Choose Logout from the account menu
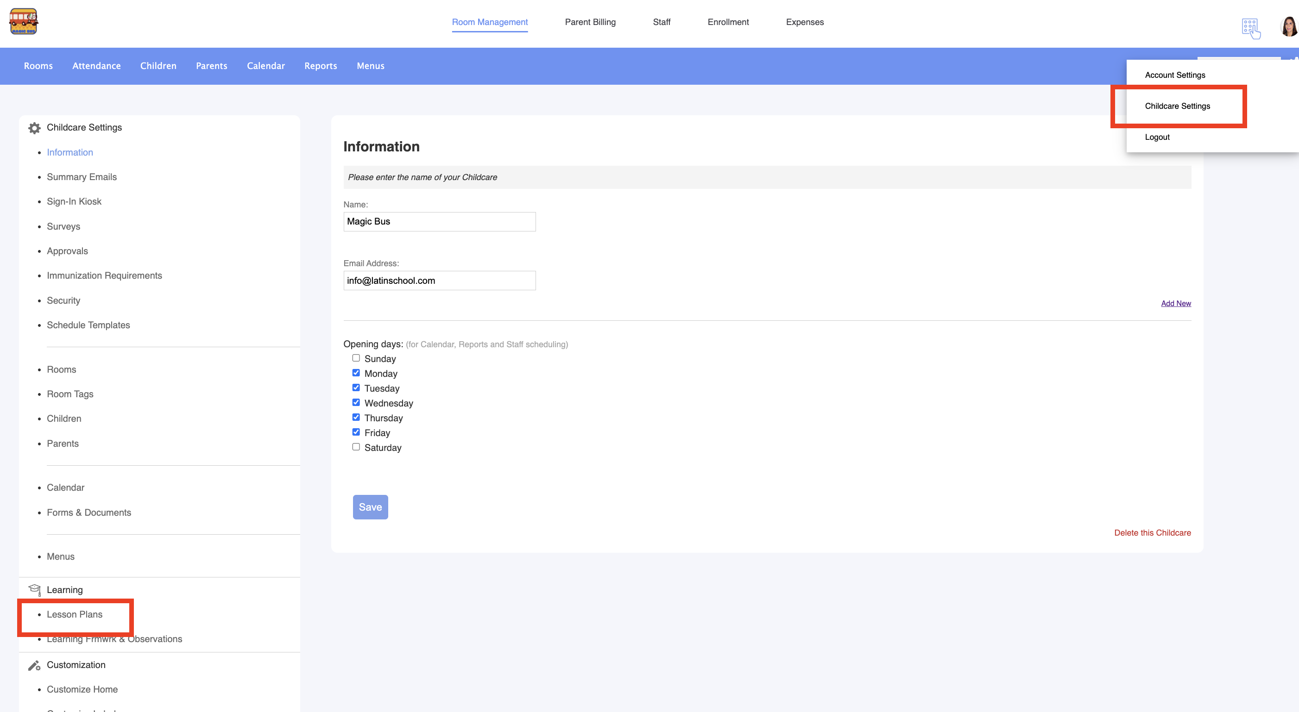Viewport: 1299px width, 712px height. click(x=1157, y=137)
